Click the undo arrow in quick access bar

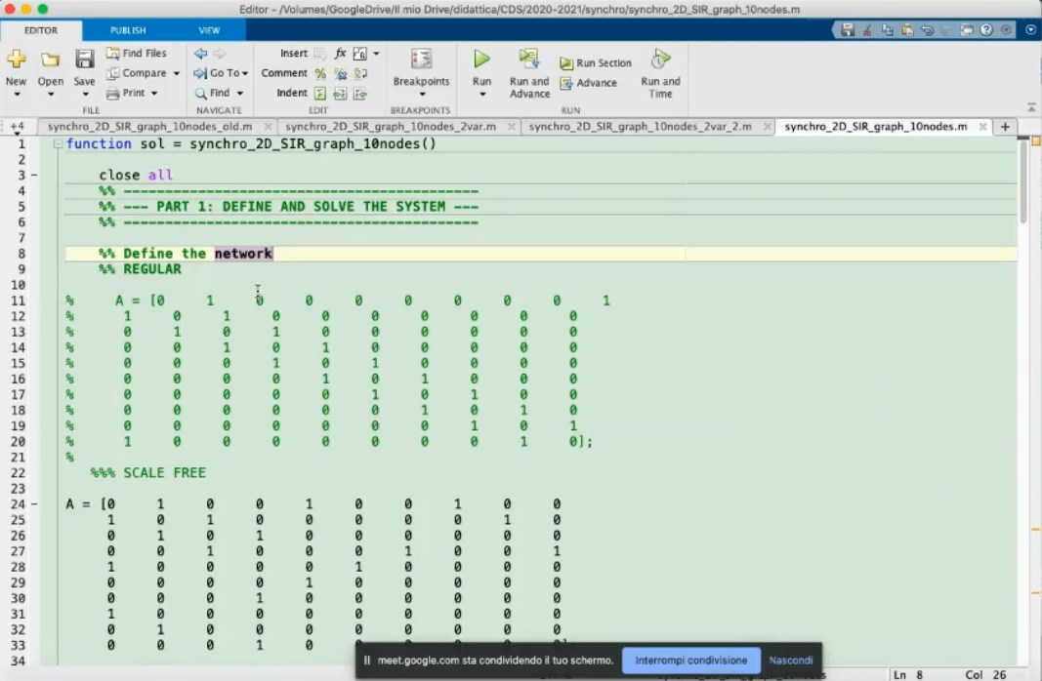point(927,30)
